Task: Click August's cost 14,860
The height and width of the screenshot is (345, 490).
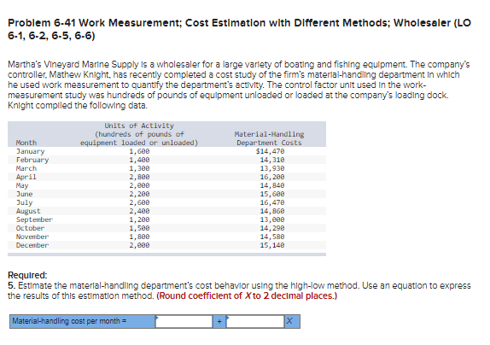Action: point(272,211)
